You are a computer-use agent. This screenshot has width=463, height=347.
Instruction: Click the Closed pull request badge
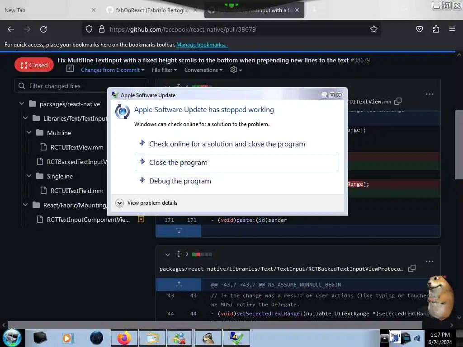click(x=34, y=65)
